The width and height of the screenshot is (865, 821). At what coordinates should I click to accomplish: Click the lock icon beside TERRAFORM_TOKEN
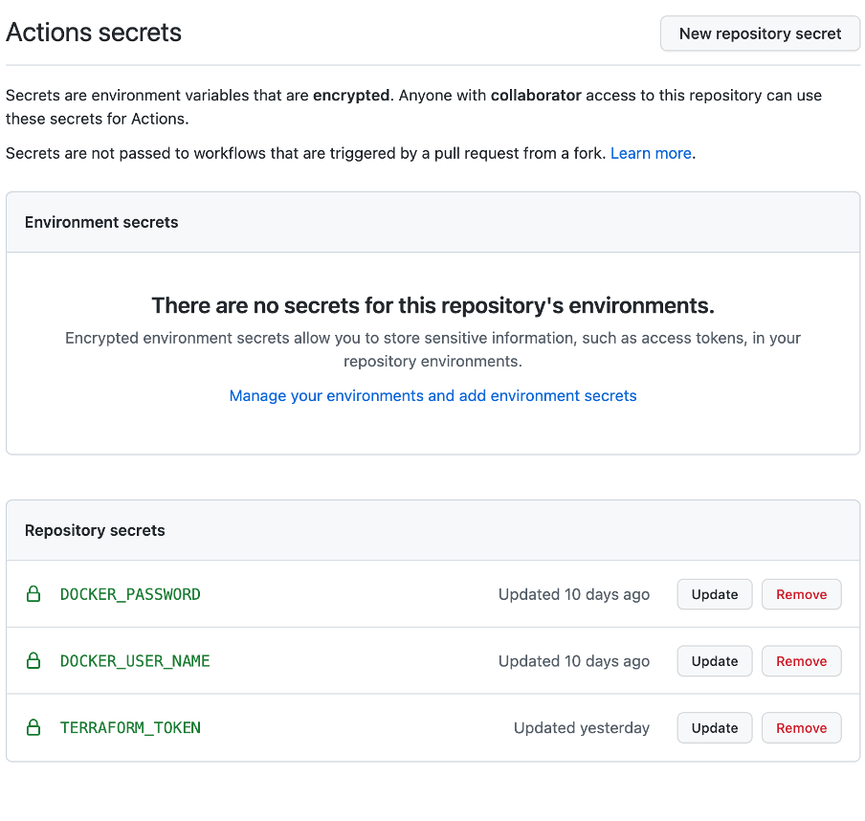pyautogui.click(x=33, y=727)
